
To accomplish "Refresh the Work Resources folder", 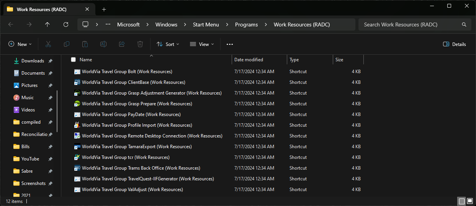I will 66,25.
